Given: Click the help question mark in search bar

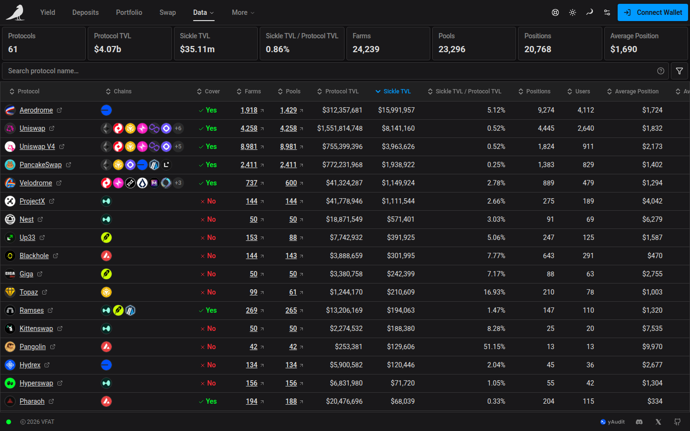Looking at the screenshot, I should pos(661,71).
